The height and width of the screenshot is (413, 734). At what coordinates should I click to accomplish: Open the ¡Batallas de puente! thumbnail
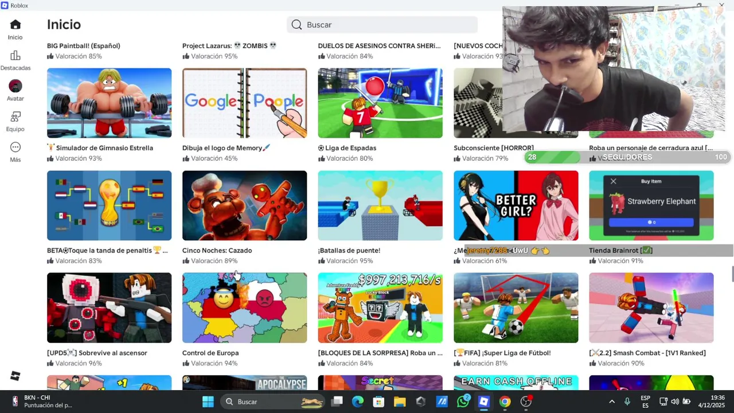coord(380,205)
